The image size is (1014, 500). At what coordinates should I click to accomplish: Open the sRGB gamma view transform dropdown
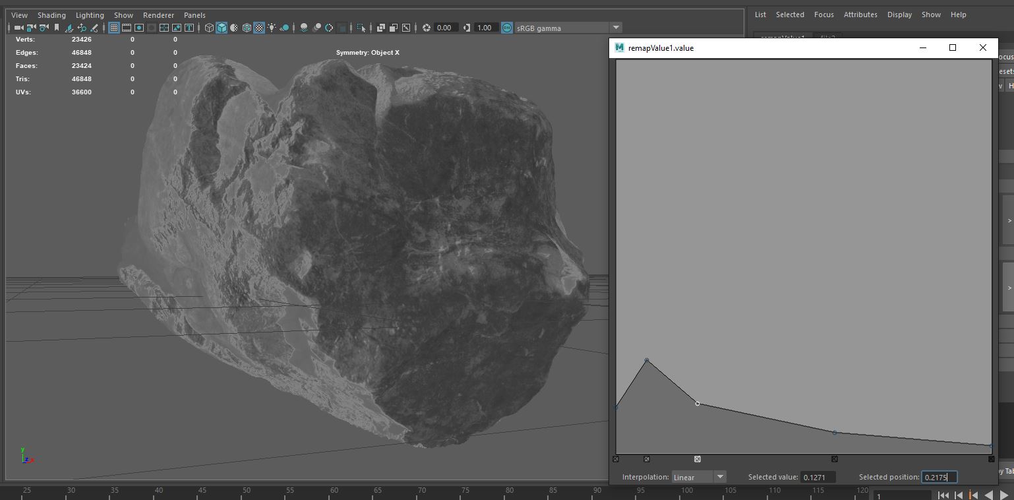coord(569,28)
